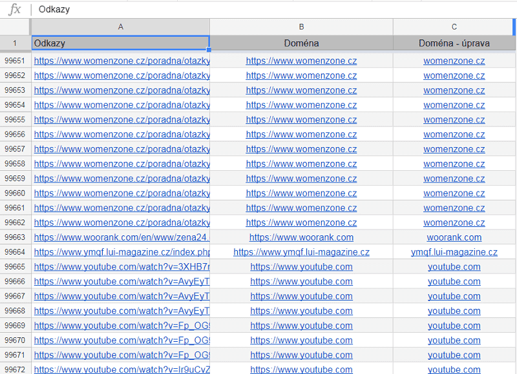Select the Doména - úprava header cell
Image resolution: width=517 pixels, height=374 pixels.
tap(454, 43)
